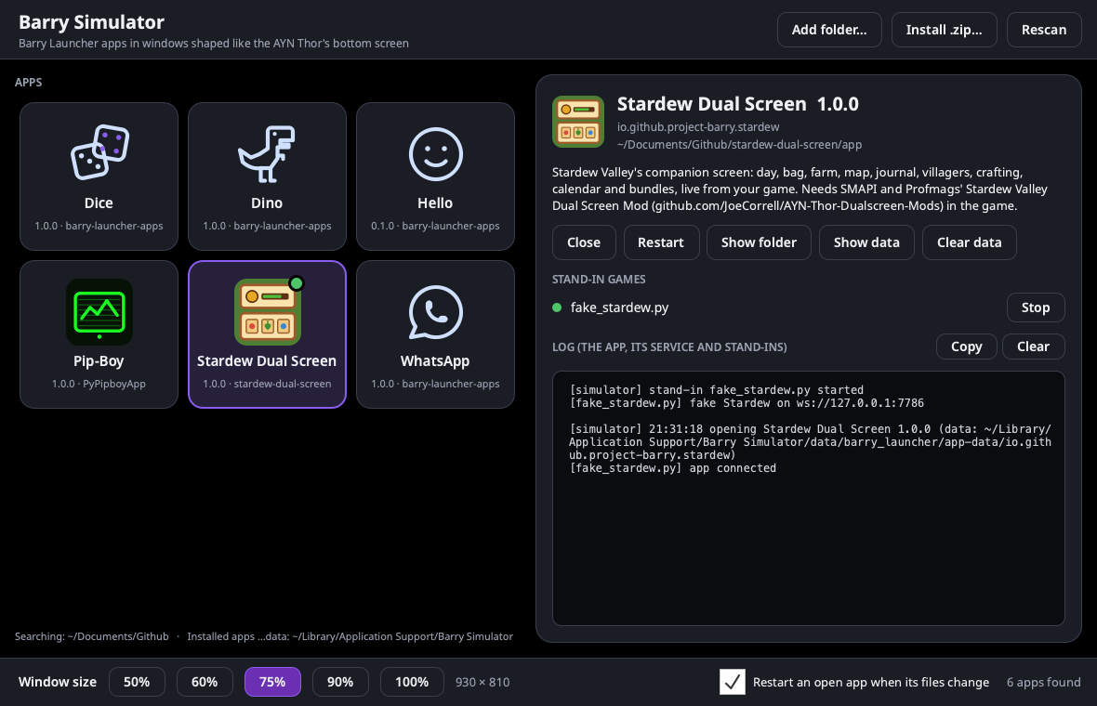The width and height of the screenshot is (1097, 706).
Task: Click Show data button
Action: (866, 242)
